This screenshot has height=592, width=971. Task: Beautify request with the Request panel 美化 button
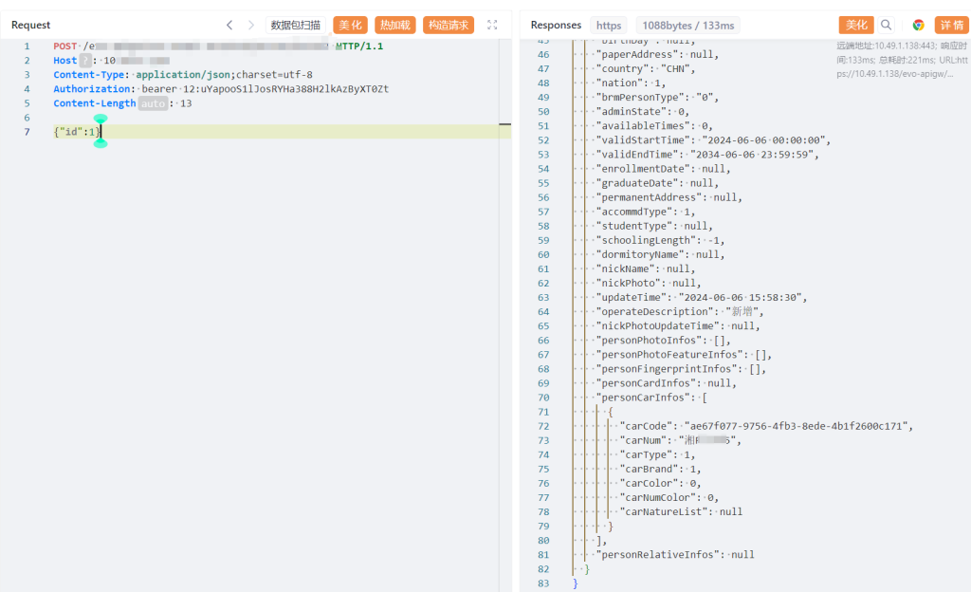tap(350, 25)
